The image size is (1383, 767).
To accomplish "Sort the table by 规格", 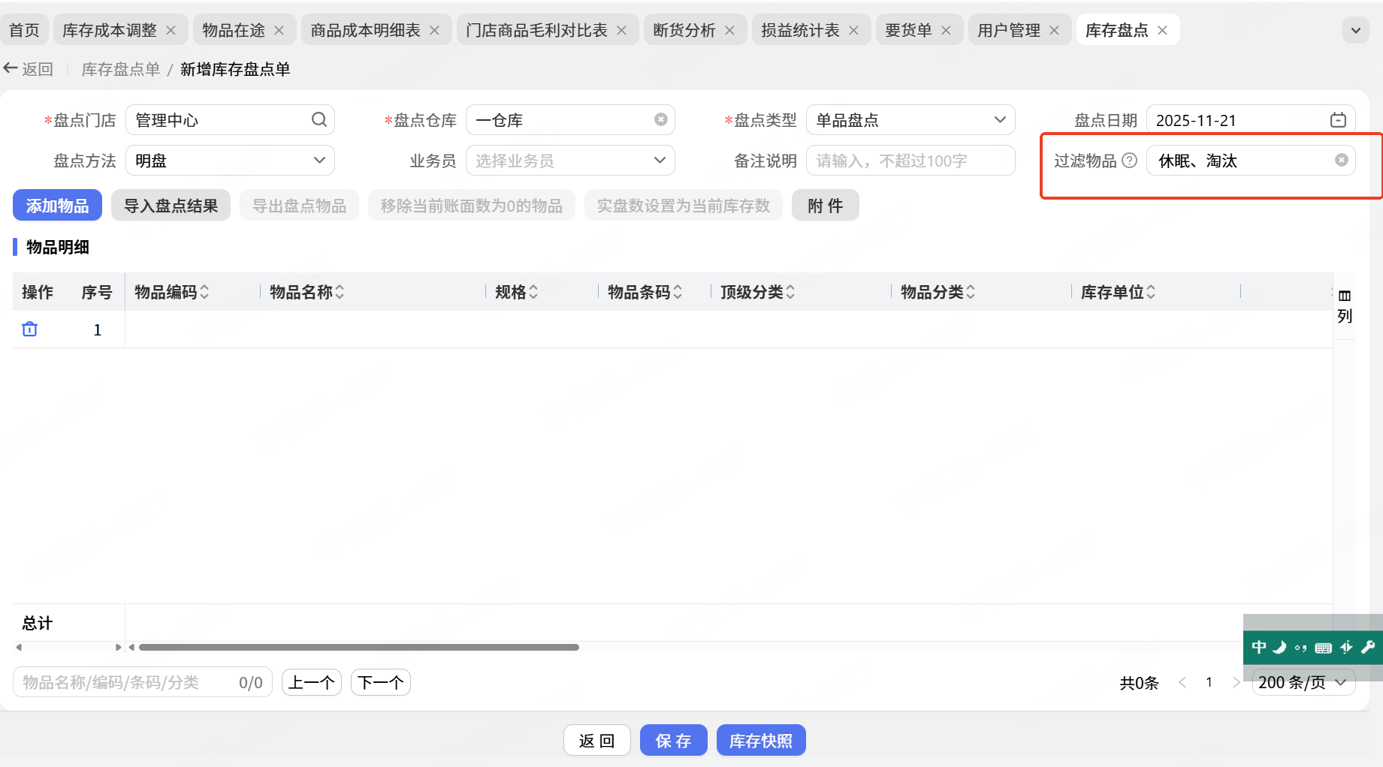I will (x=533, y=292).
